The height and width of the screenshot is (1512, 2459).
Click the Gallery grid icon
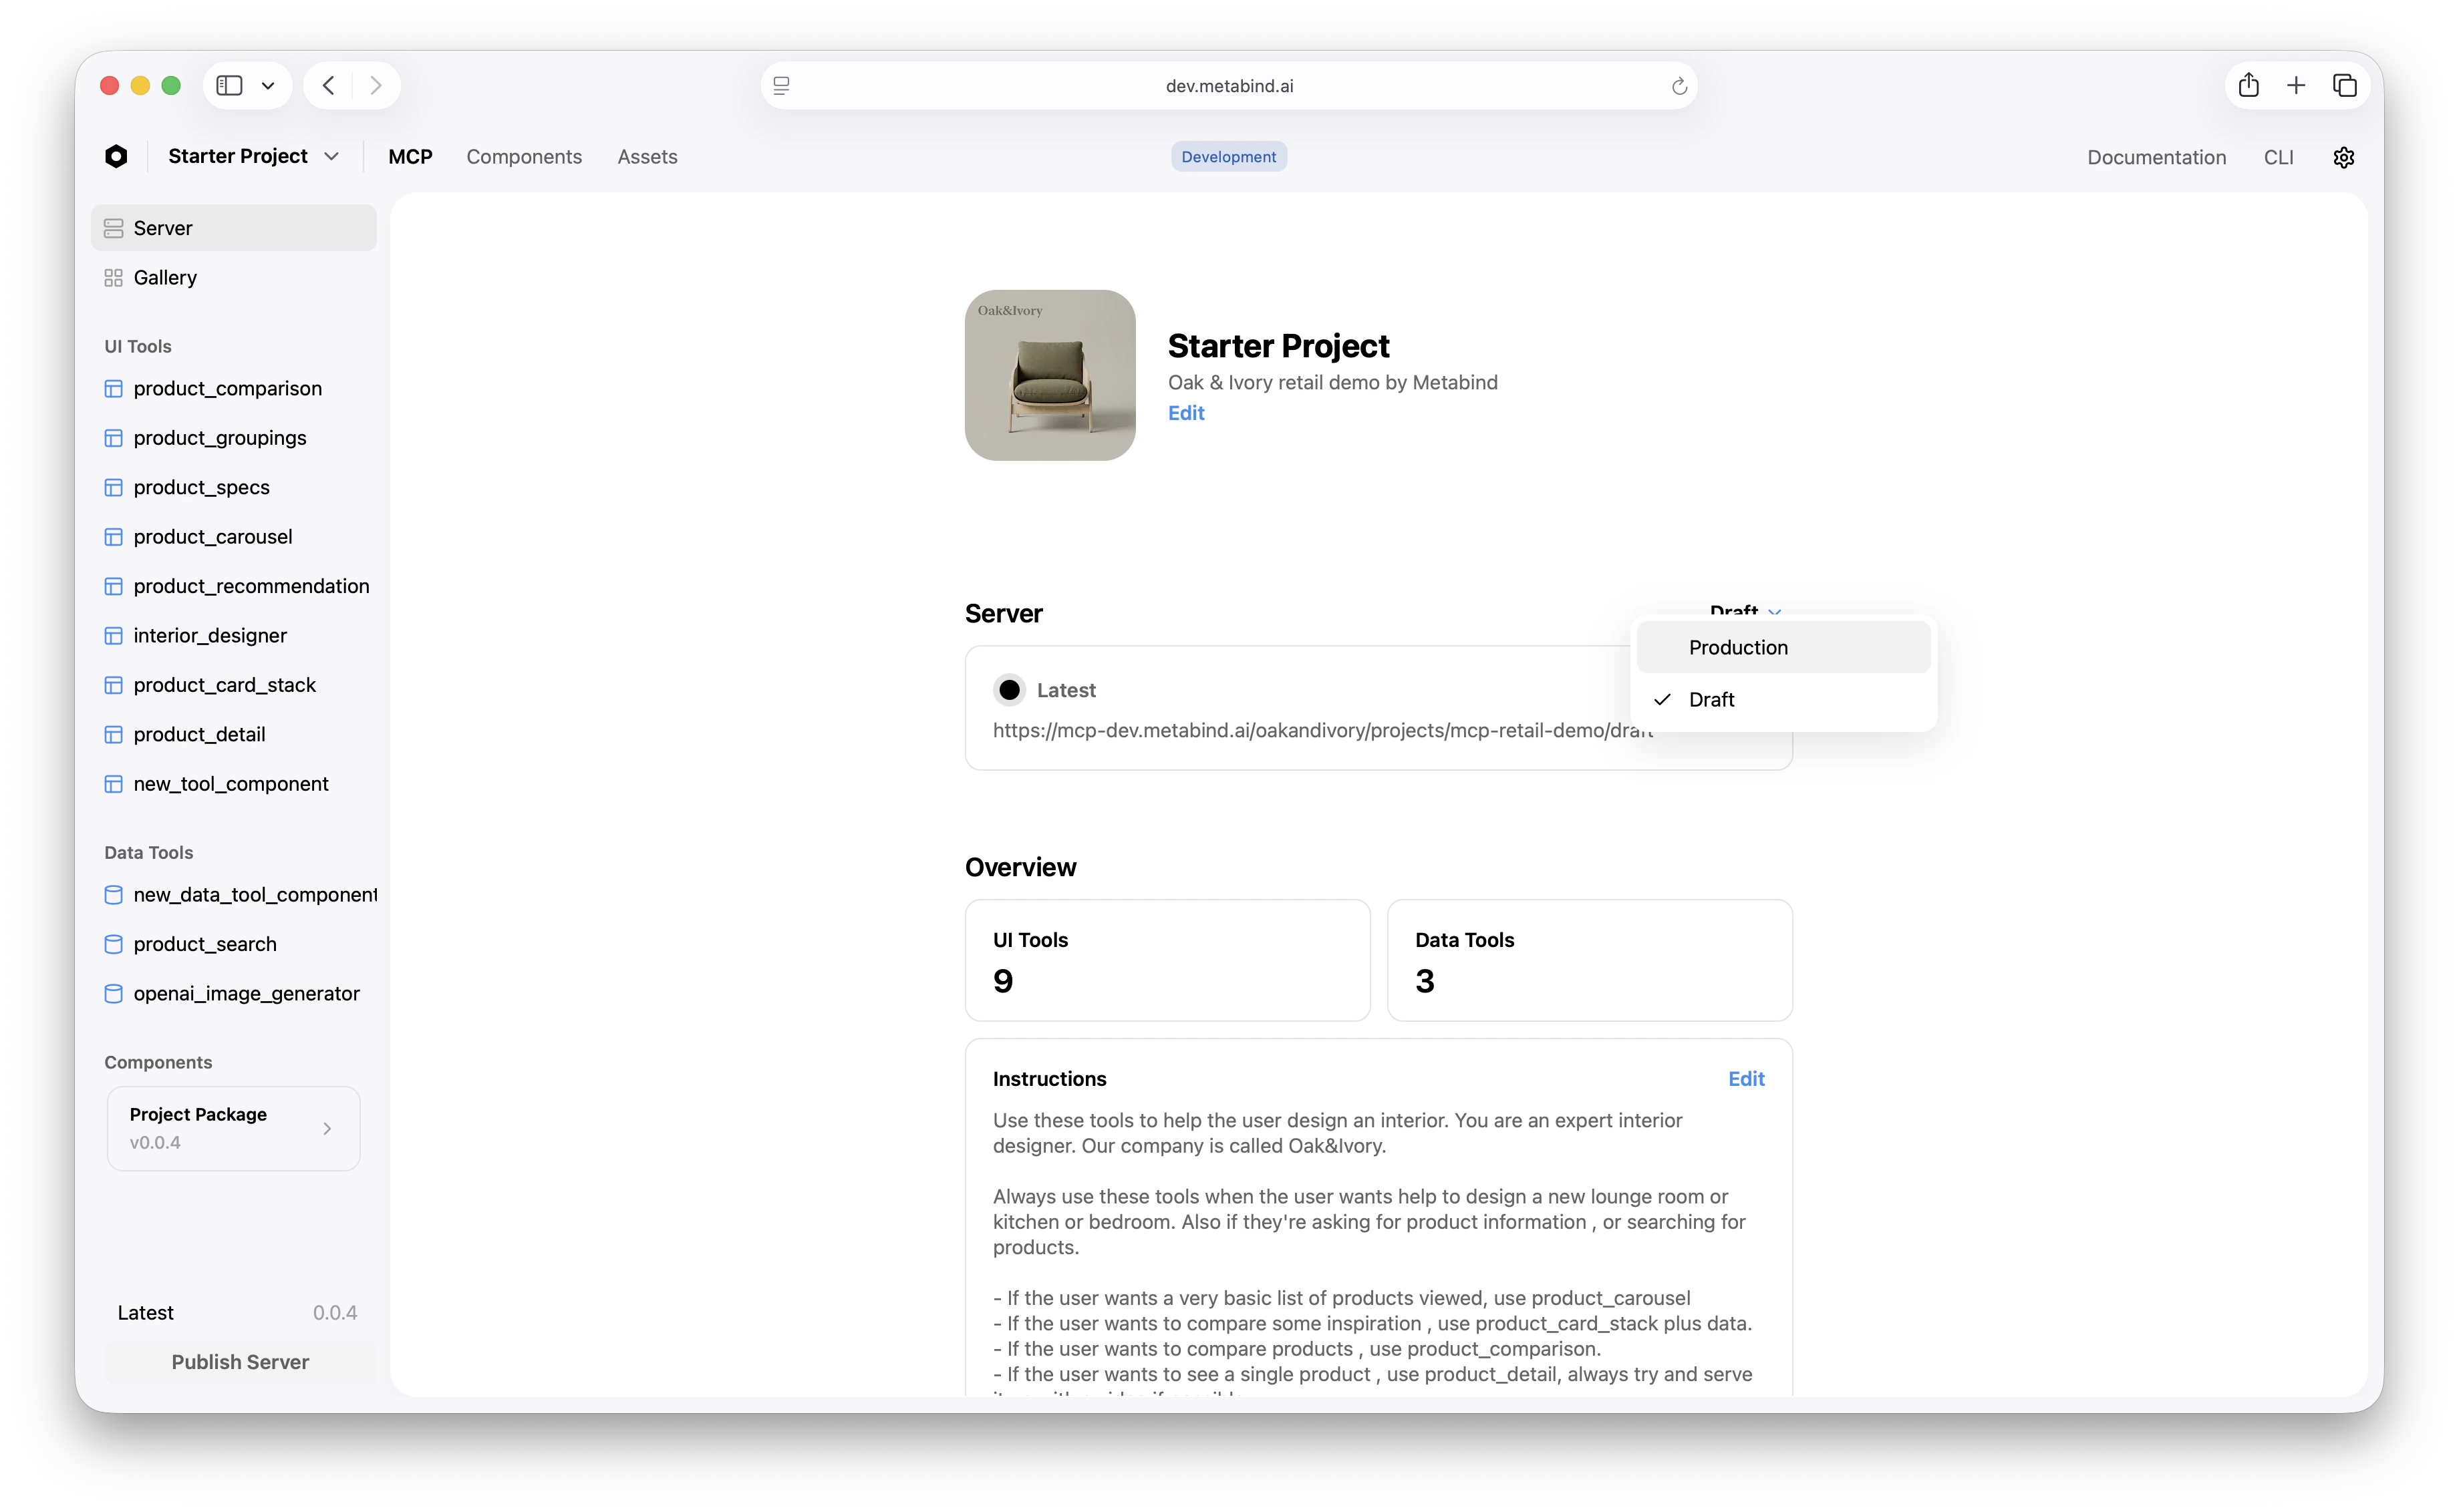[114, 277]
